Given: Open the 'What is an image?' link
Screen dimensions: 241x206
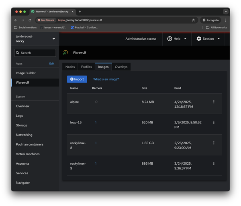Looking at the screenshot, I should [x=106, y=79].
